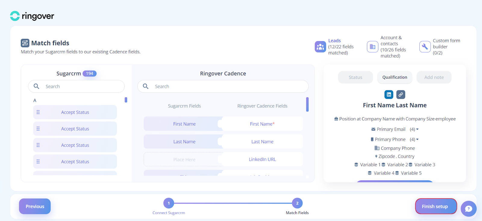482x221 pixels.
Task: Click the Last Name Cadence field
Action: pyautogui.click(x=262, y=142)
